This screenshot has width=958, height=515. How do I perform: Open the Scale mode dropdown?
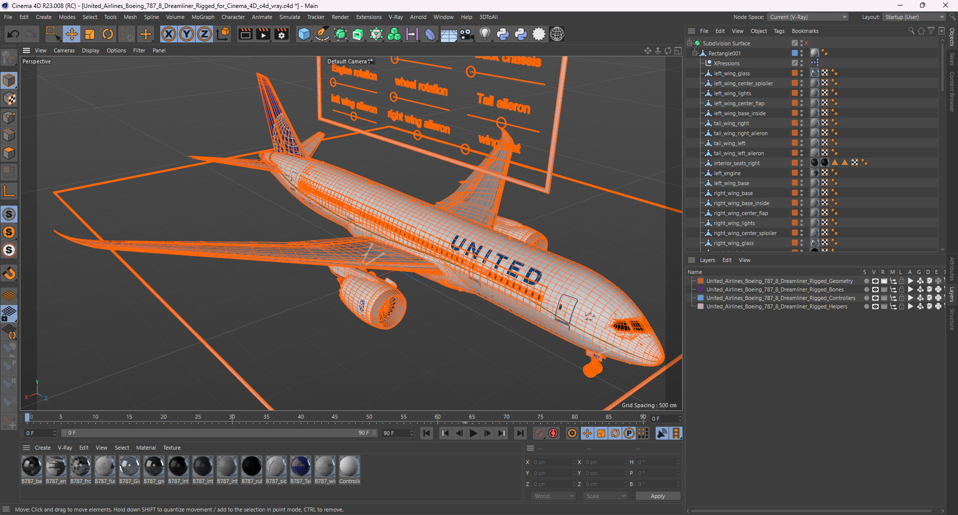point(606,496)
